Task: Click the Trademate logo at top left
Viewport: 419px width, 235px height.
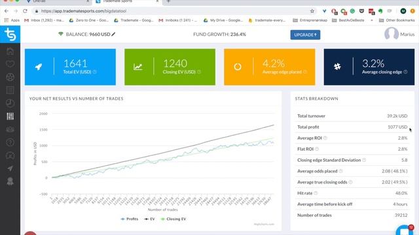Action: [x=10, y=35]
